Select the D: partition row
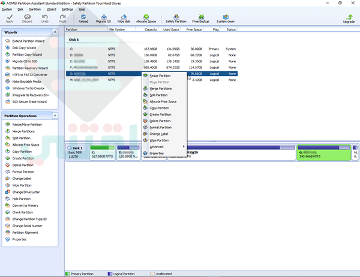Screen dimensions: 360x277 (x=152, y=55)
